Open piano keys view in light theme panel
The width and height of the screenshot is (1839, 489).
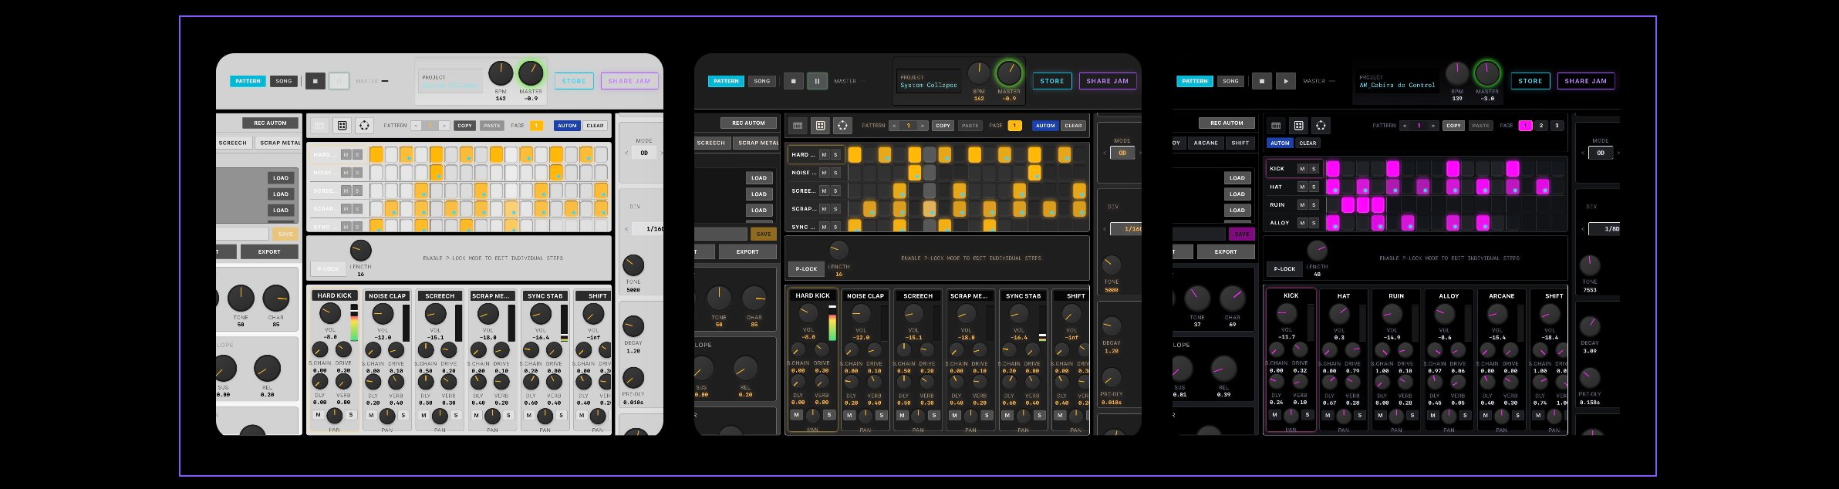click(319, 126)
